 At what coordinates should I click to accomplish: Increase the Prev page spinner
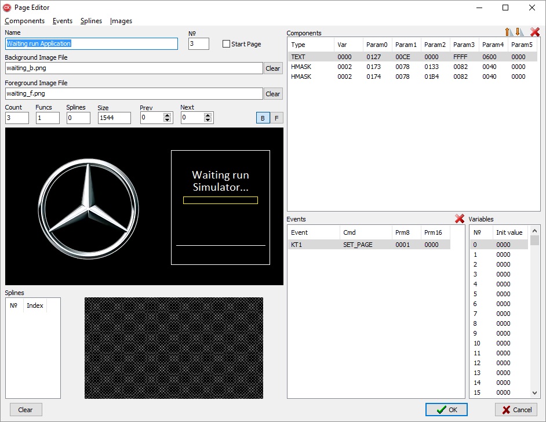(x=167, y=115)
